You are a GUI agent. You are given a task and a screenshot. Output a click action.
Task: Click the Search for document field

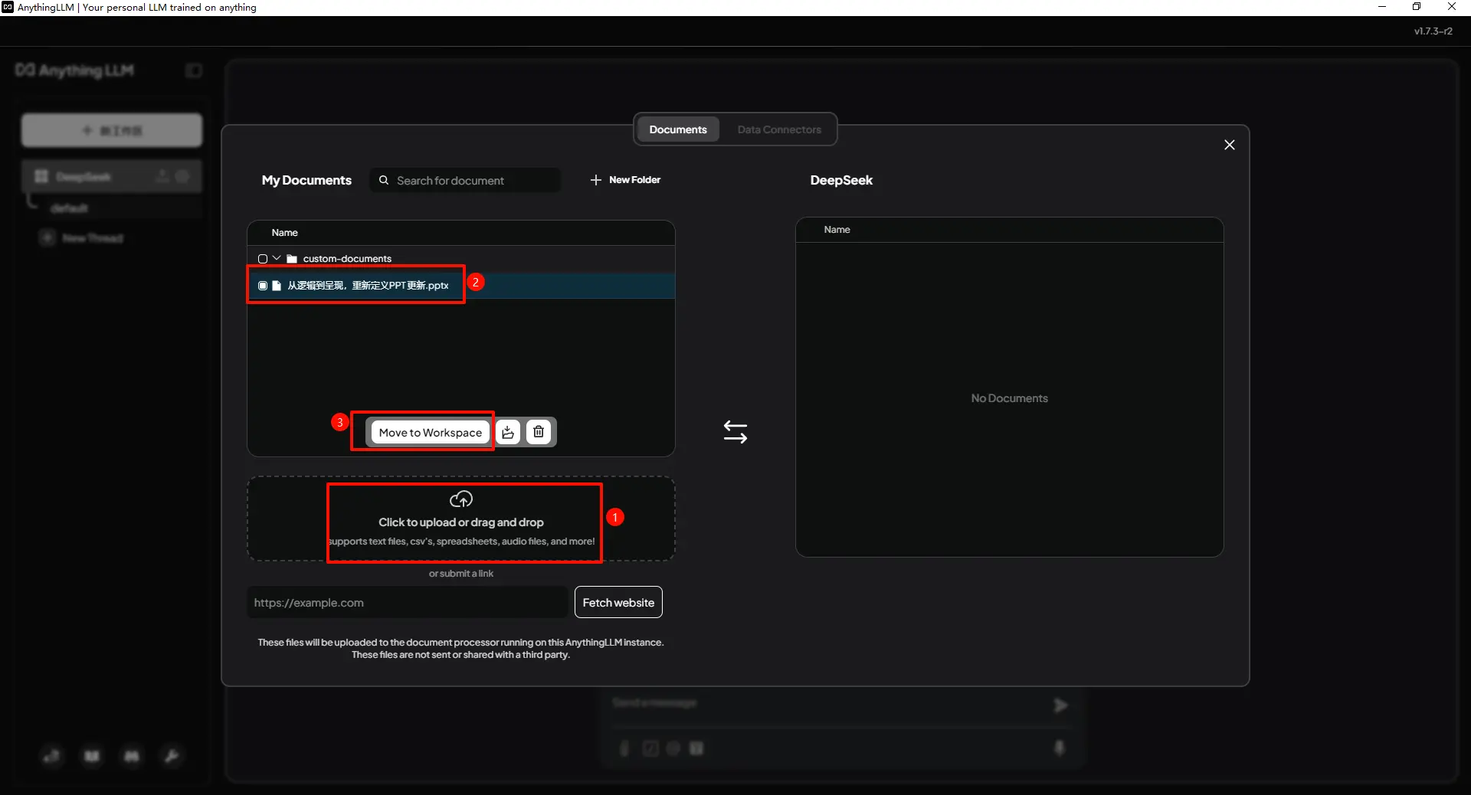click(465, 180)
